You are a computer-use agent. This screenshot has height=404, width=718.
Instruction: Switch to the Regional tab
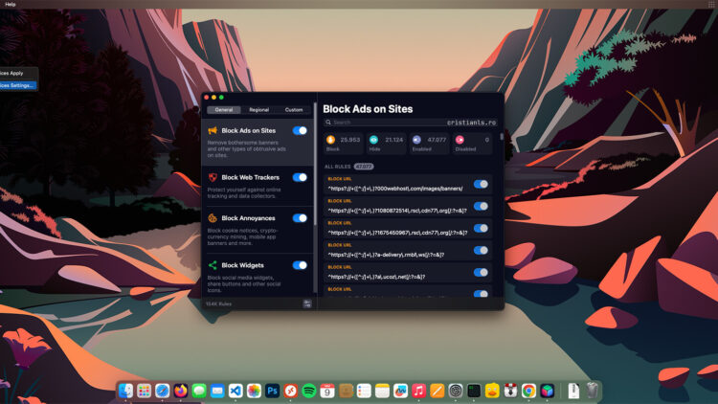(x=258, y=110)
